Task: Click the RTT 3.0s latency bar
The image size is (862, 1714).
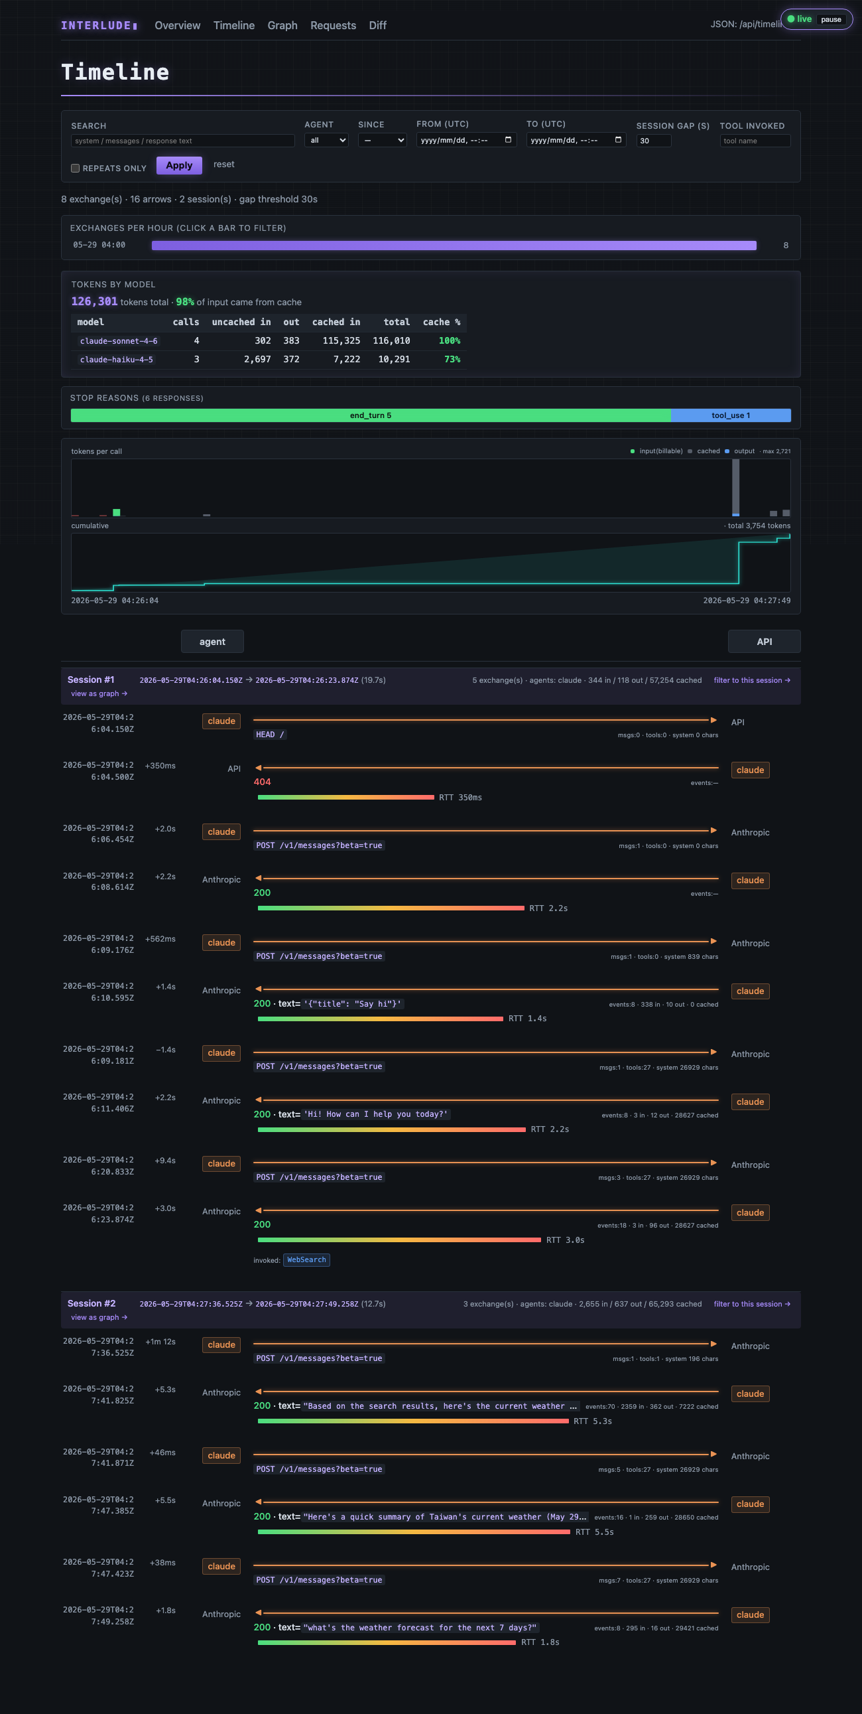Action: (x=399, y=1240)
